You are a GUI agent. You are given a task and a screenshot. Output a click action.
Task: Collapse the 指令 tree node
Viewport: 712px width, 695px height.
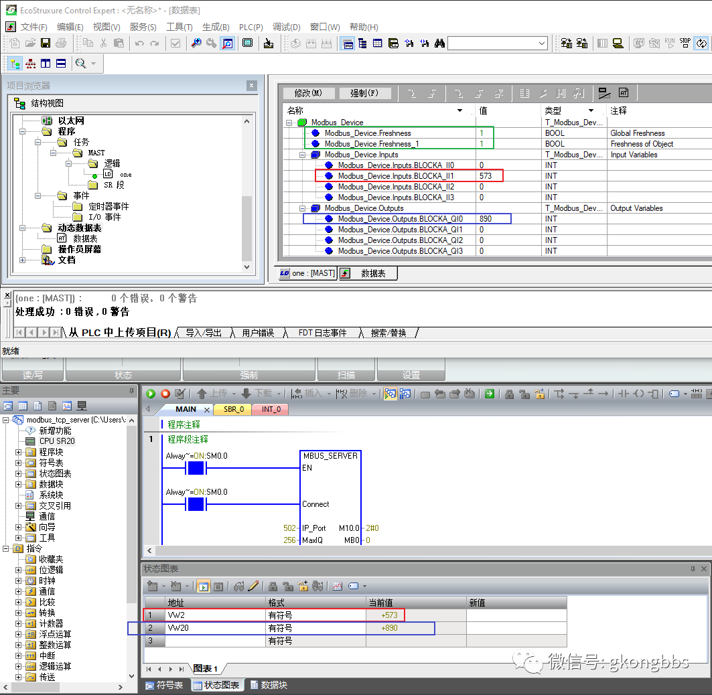point(5,548)
